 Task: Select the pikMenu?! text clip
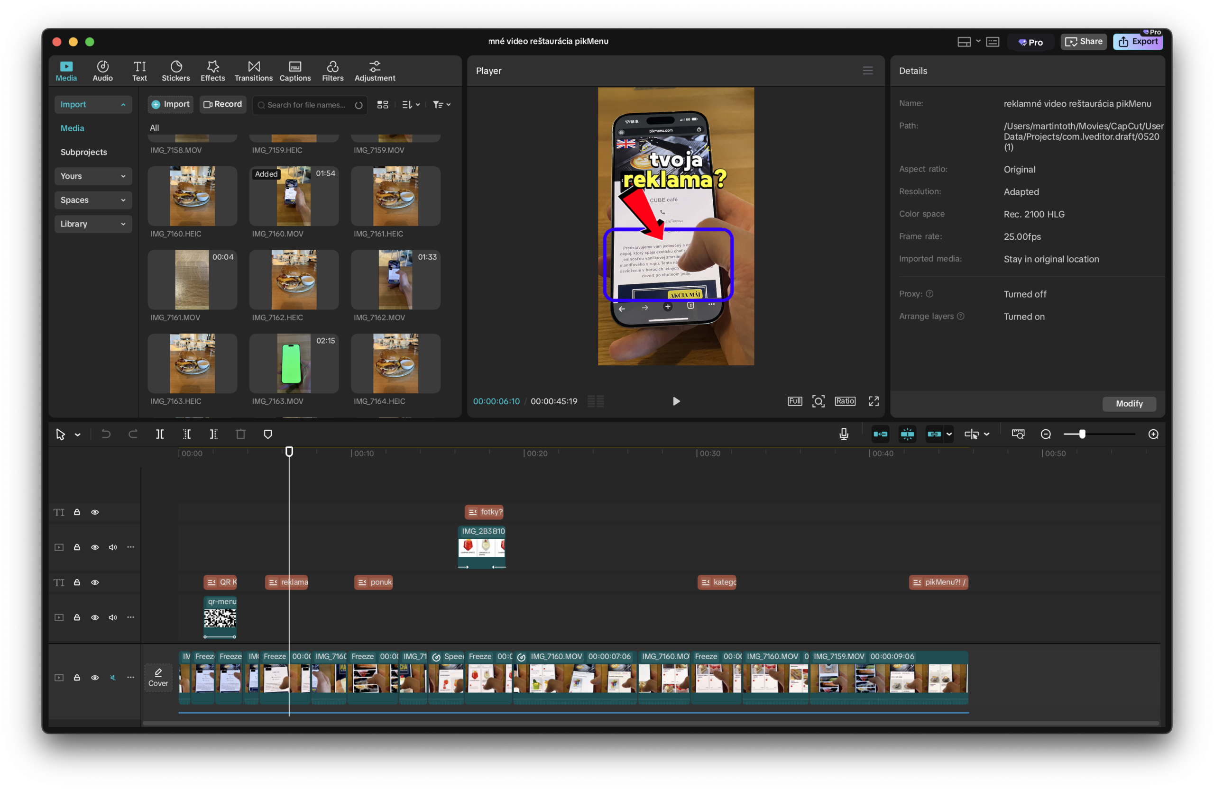tap(938, 582)
